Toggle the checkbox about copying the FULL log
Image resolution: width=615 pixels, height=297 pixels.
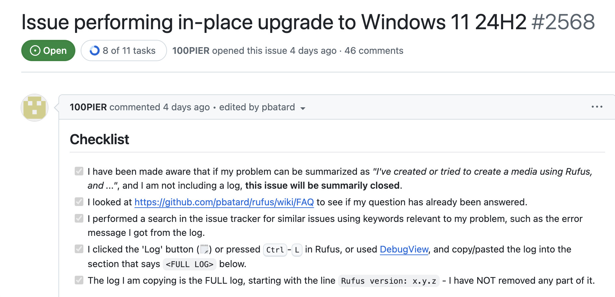[x=79, y=280]
